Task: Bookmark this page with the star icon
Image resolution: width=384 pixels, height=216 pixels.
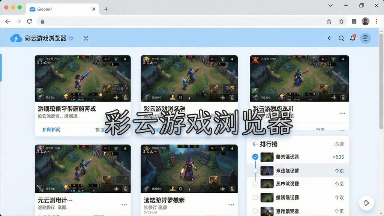Action: click(x=329, y=21)
